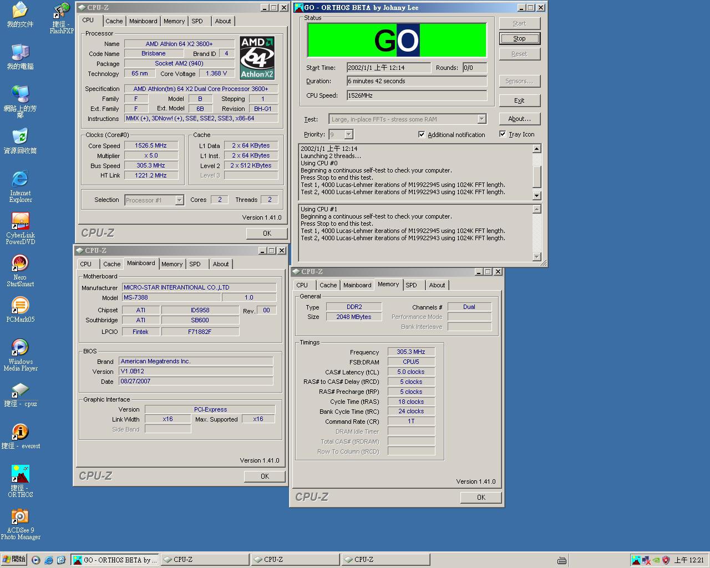Open the Recycle Bin desktop icon
The image size is (710, 568).
(x=20, y=141)
